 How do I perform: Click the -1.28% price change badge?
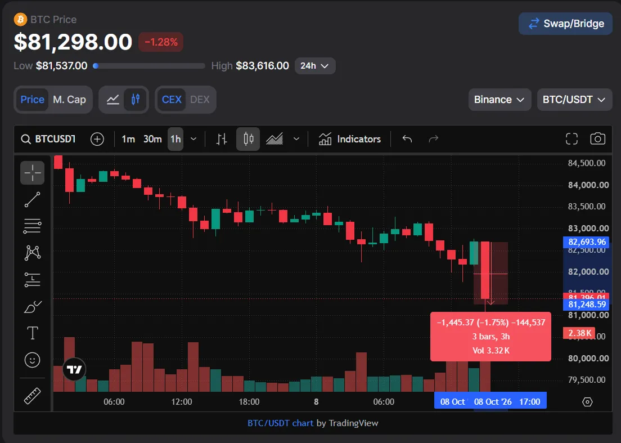[161, 42]
